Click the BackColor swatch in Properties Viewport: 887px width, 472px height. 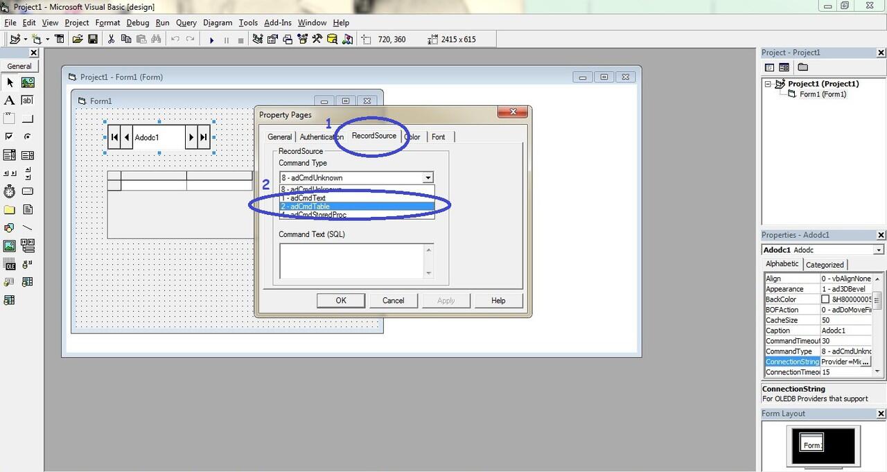point(825,299)
